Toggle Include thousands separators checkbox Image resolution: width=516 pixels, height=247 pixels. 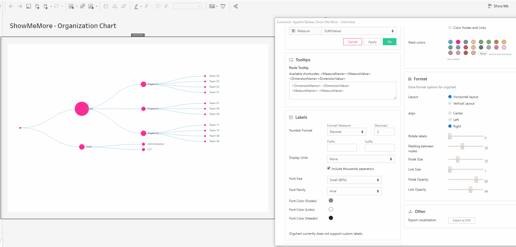[x=329, y=168]
